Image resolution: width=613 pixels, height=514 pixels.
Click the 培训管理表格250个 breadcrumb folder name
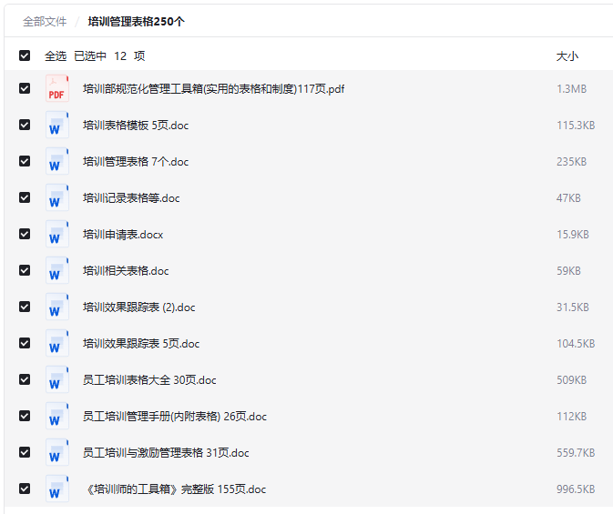pos(136,22)
